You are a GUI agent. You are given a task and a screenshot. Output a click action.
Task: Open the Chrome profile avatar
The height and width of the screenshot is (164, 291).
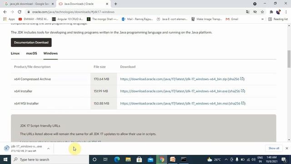click(x=278, y=12)
